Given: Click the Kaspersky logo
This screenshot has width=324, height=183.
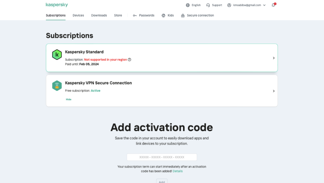Looking at the screenshot, I should coord(57,5).
